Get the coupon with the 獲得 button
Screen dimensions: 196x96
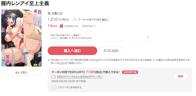[181, 76]
